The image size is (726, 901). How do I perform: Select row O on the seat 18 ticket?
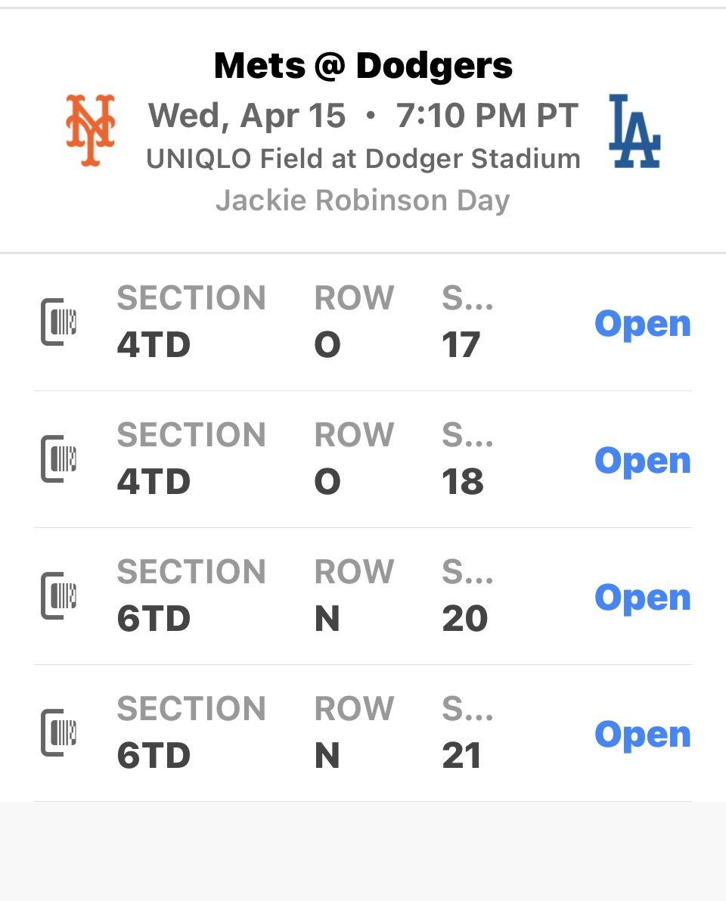point(327,482)
